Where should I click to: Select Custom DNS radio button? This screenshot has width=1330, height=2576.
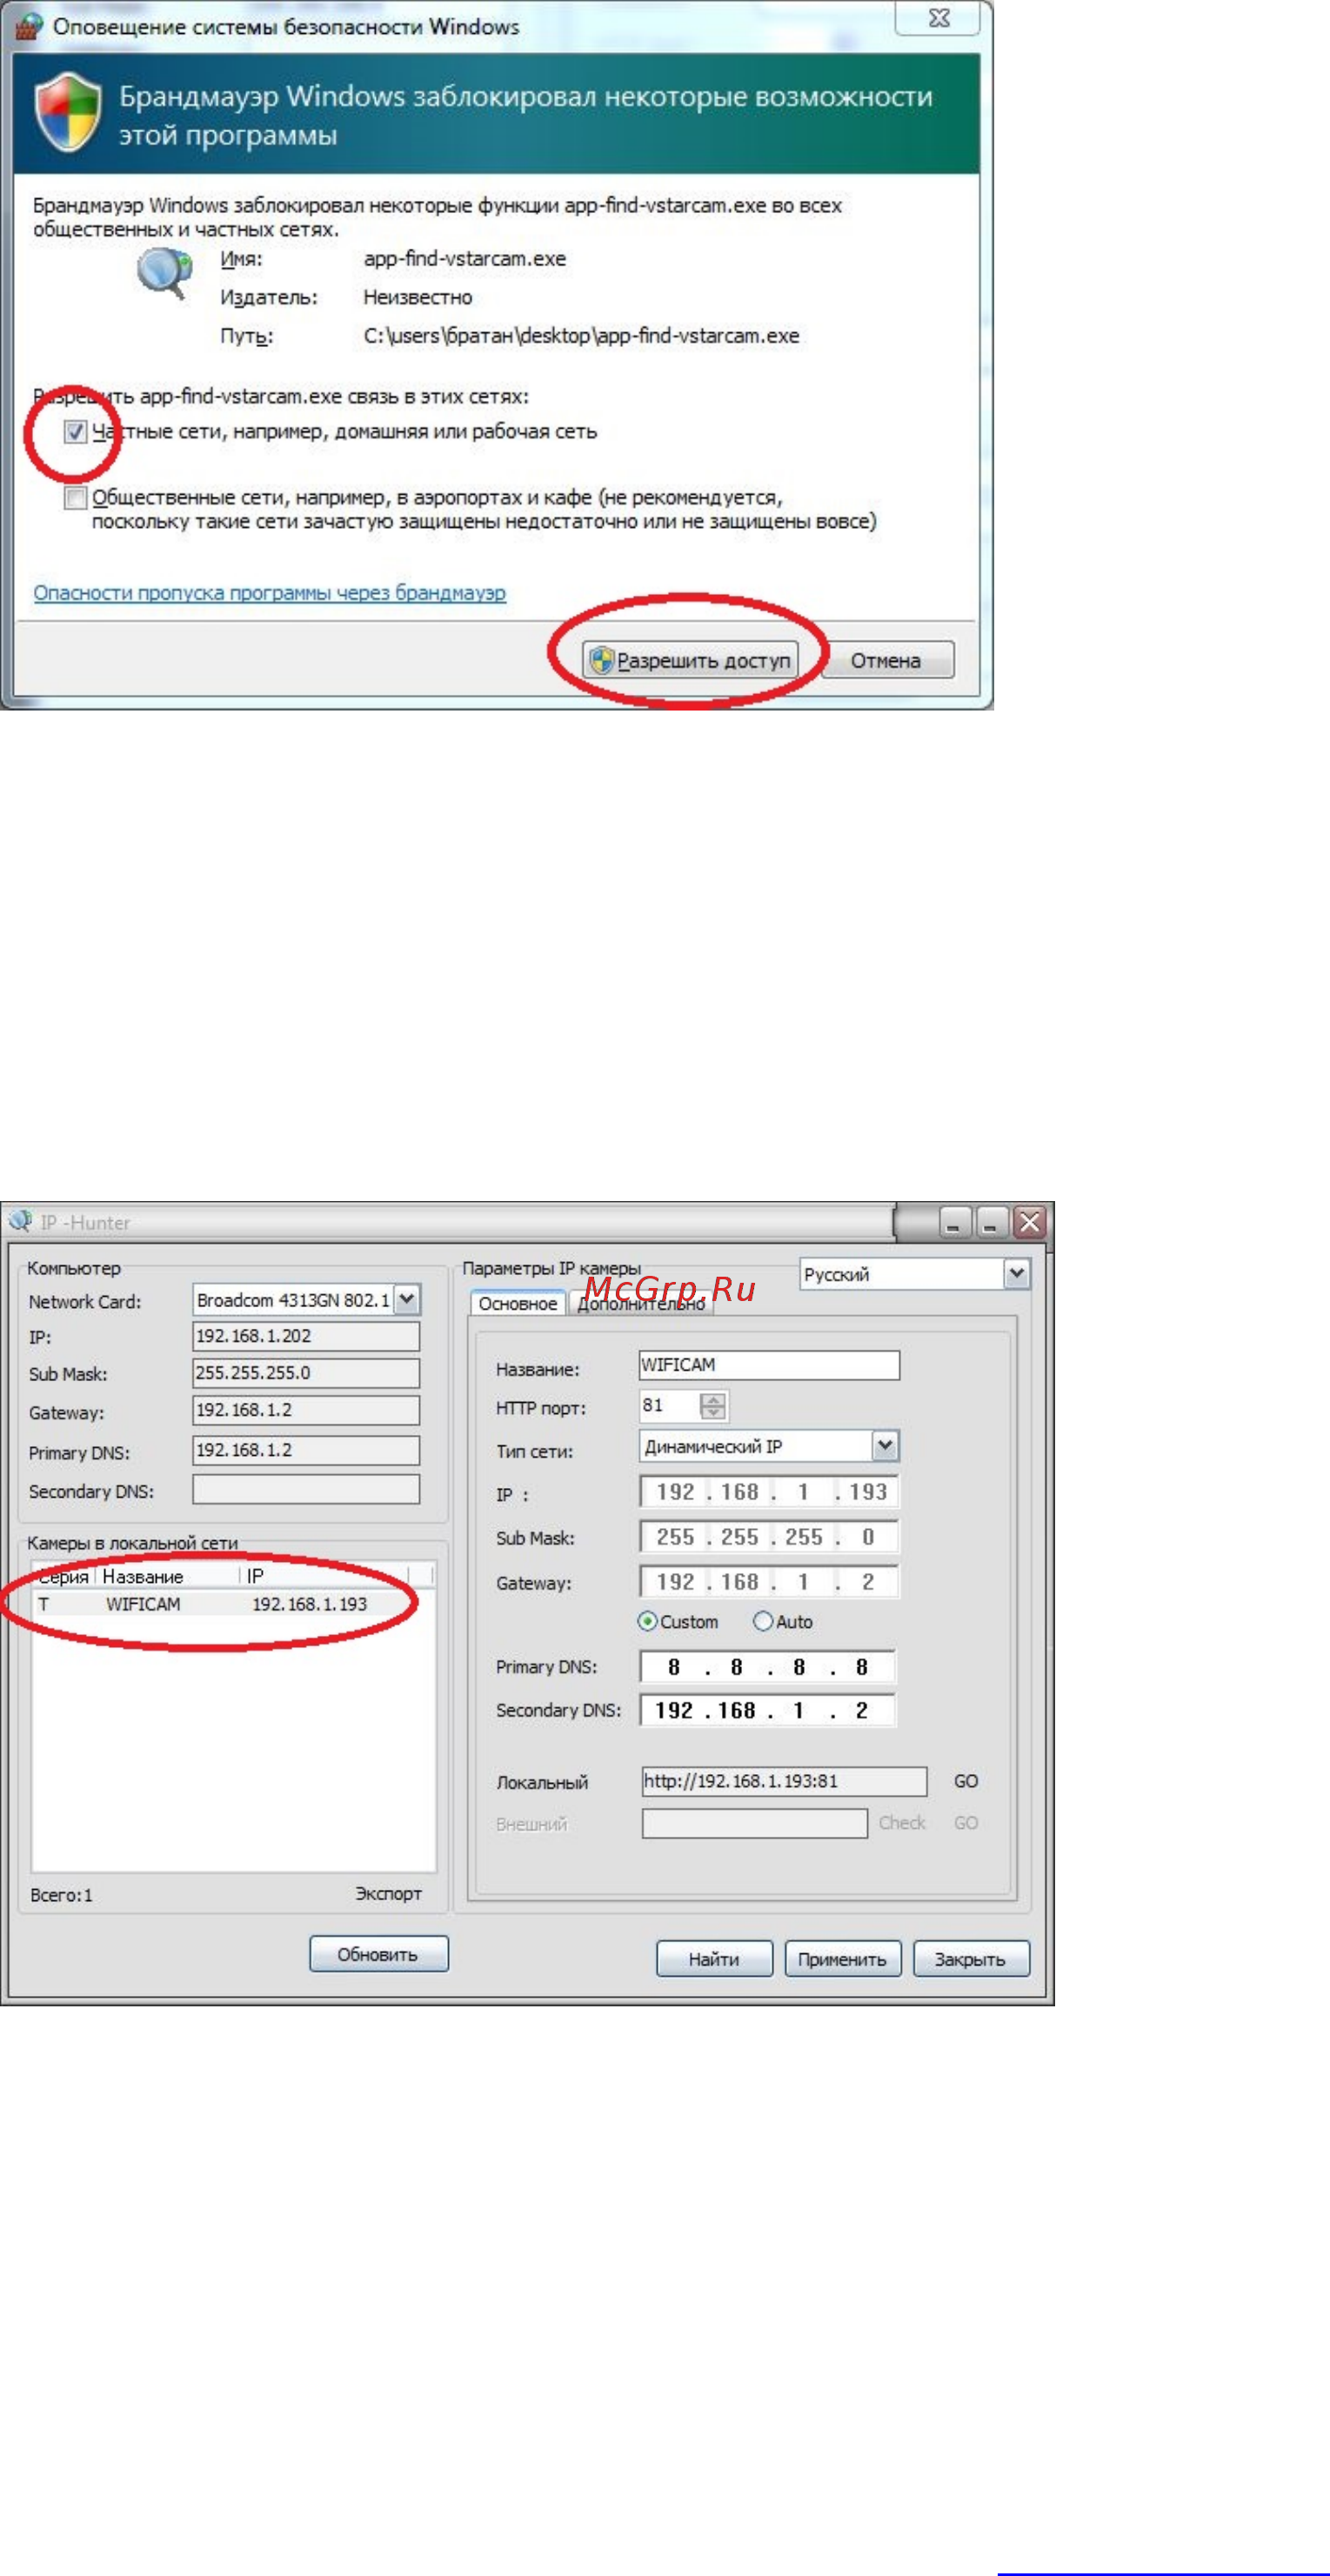click(x=647, y=1621)
